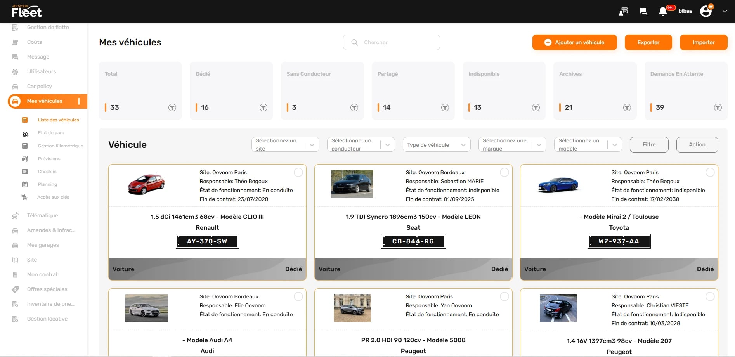This screenshot has height=357, width=735.
Task: Open the chat messages icon in header
Action: (643, 12)
